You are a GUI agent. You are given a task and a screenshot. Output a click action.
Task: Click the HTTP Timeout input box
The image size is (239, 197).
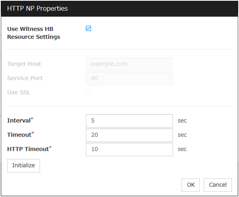coord(129,149)
